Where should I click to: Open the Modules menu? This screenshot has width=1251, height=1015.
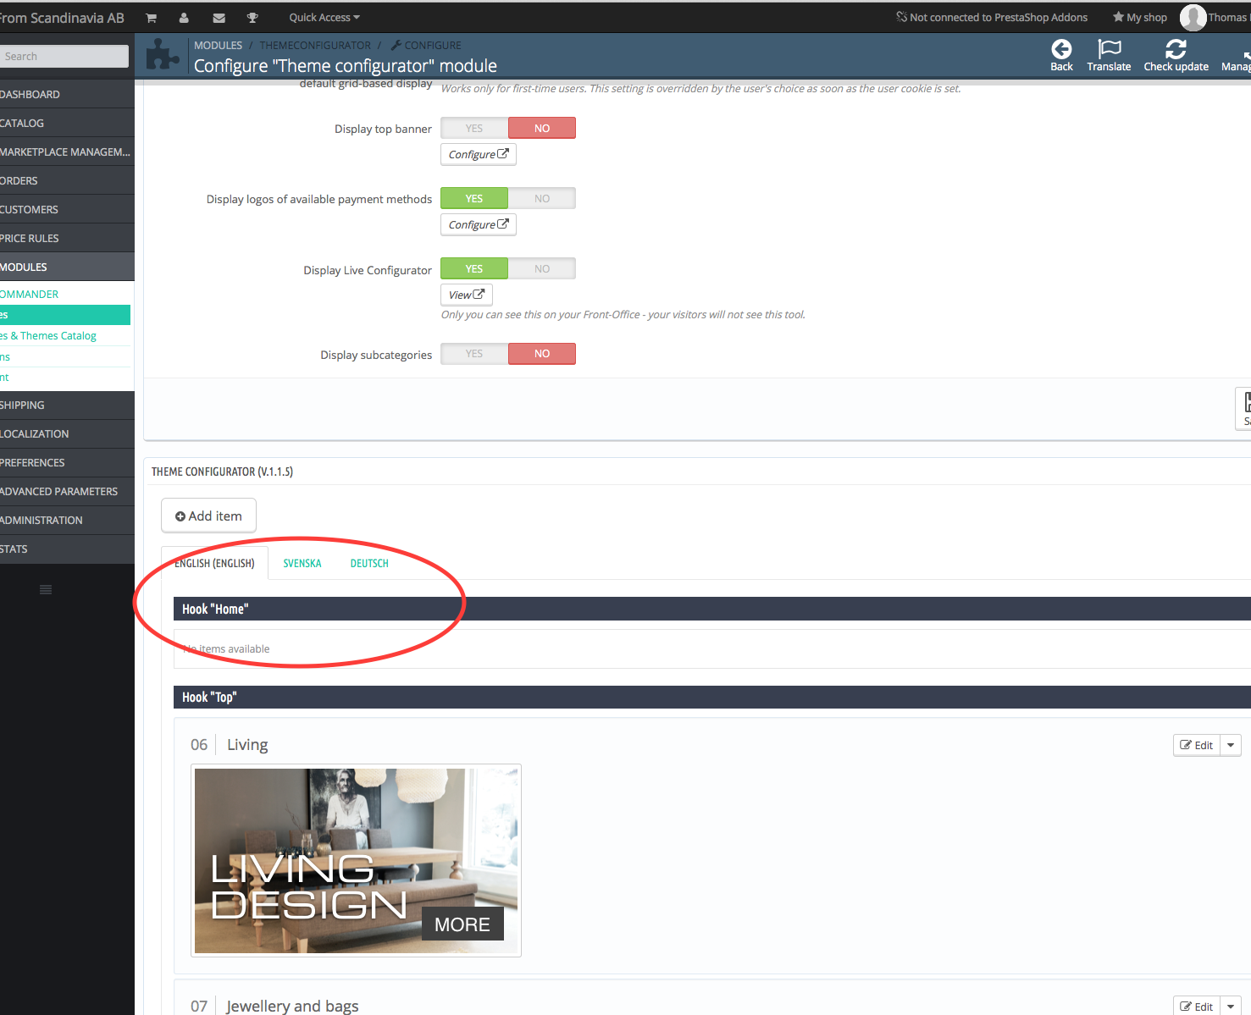point(67,267)
